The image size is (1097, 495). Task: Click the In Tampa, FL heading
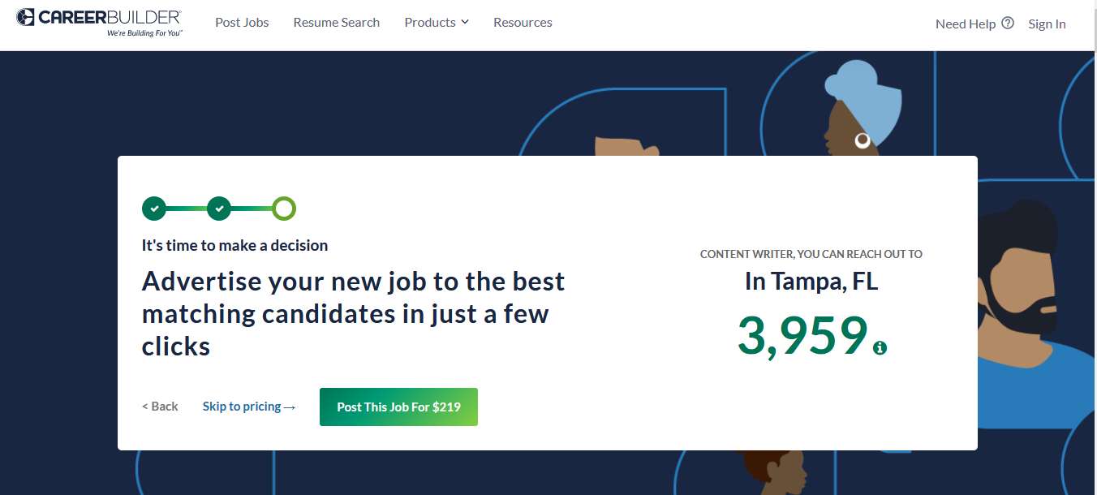pos(810,282)
